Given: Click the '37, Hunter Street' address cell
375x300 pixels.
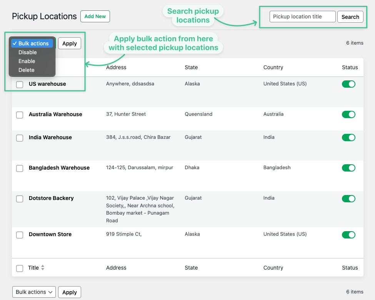Looking at the screenshot, I should click(126, 114).
